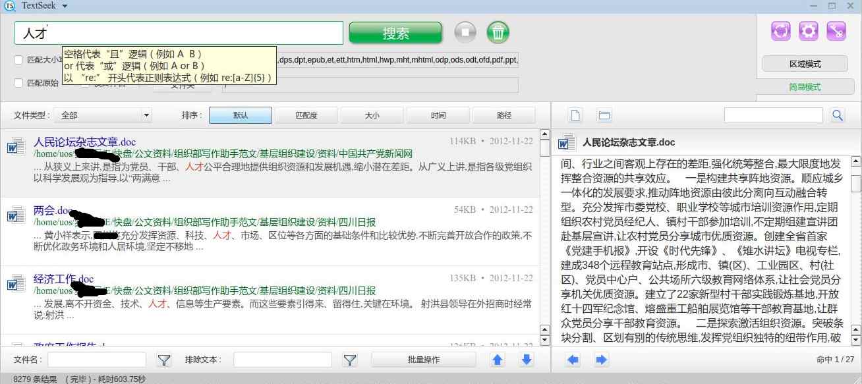Click the green trash clear icon
Screen dimensions: 862x384
498,32
